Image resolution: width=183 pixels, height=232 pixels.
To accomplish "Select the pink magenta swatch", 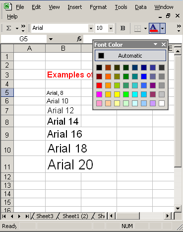I will [x=99, y=94].
